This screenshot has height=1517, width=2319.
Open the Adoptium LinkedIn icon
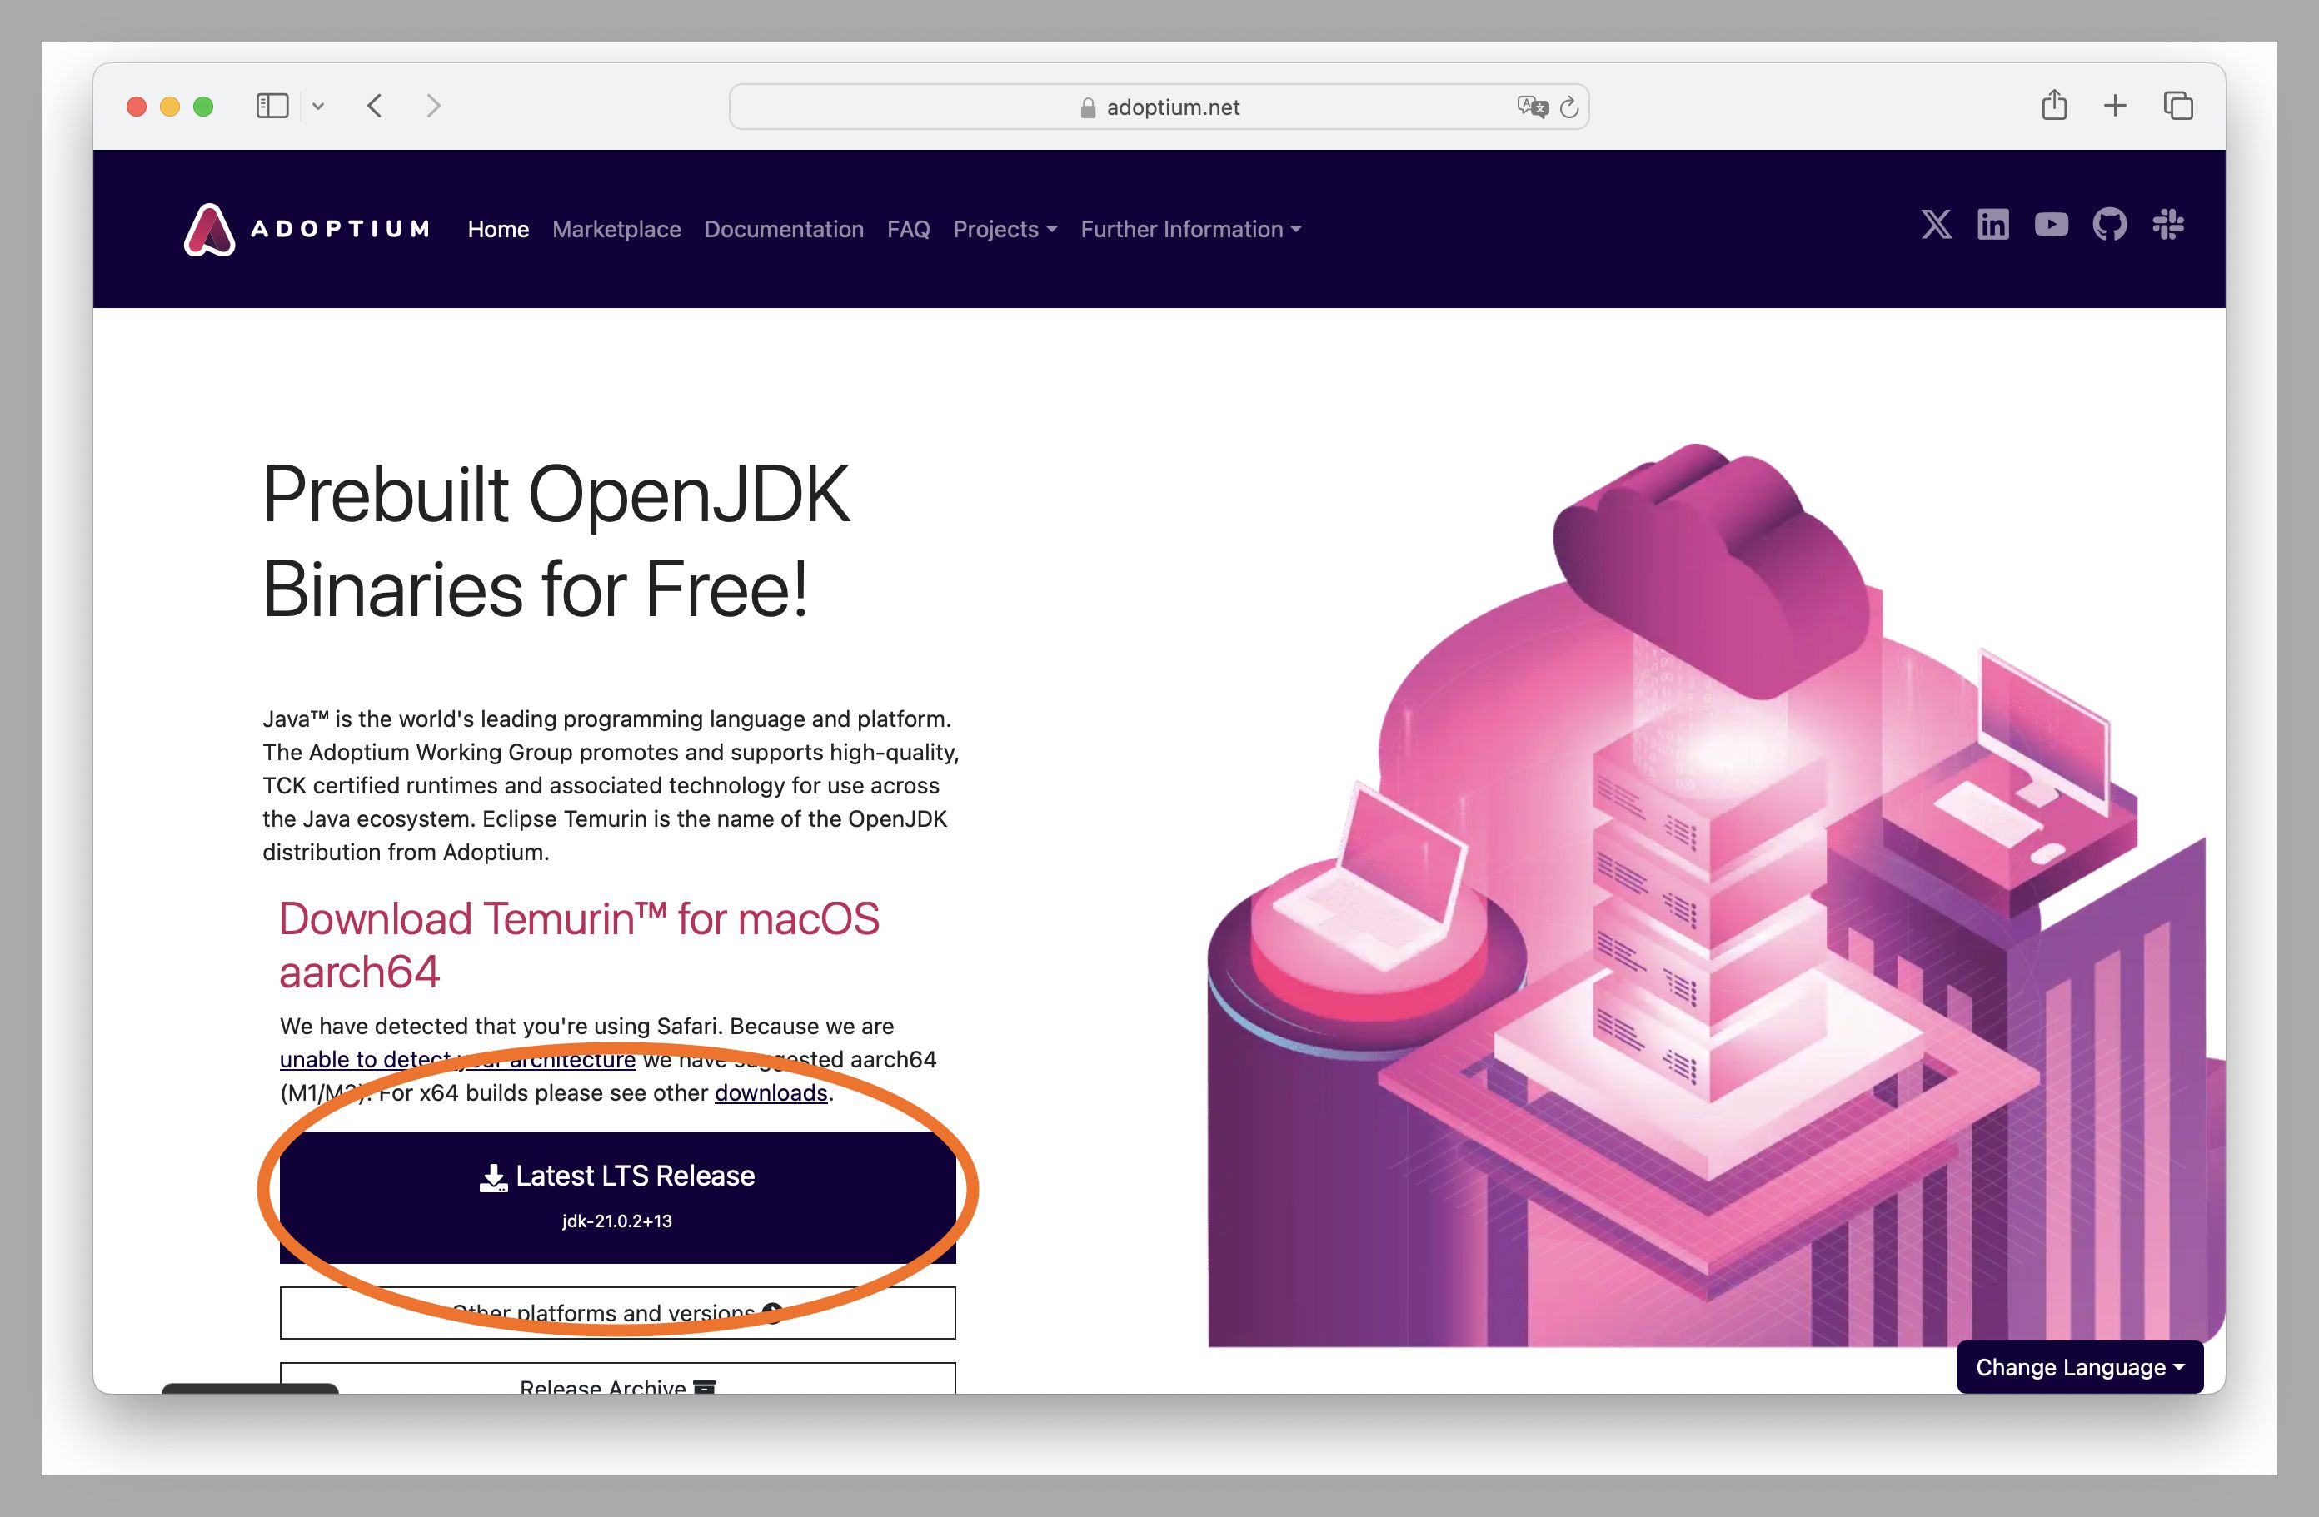(1992, 225)
